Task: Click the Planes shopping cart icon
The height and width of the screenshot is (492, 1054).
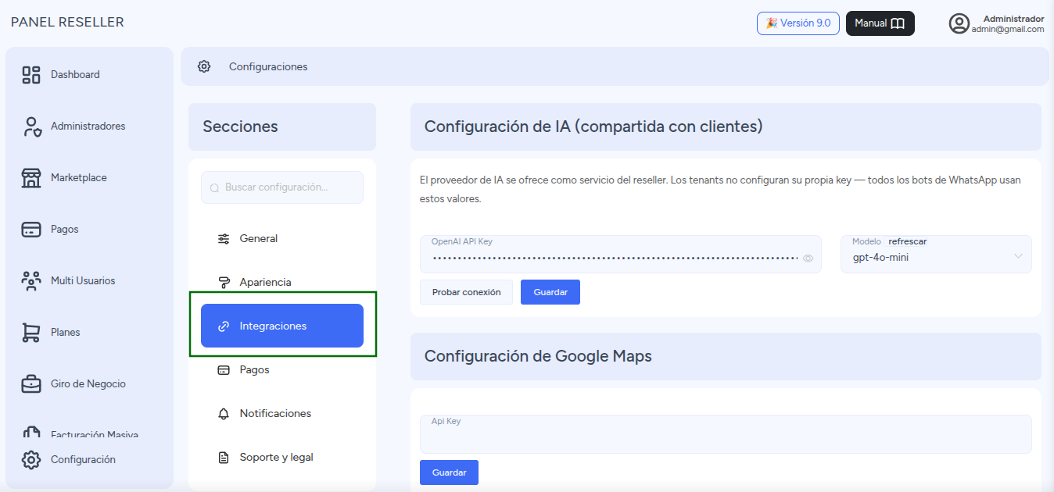Action: 31,333
